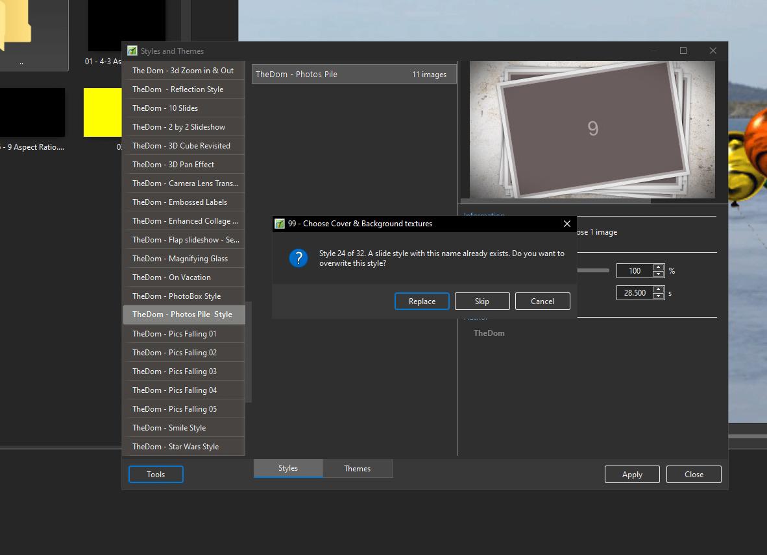Click the Styles and Themes window icon
The height and width of the screenshot is (555, 767).
click(x=132, y=51)
